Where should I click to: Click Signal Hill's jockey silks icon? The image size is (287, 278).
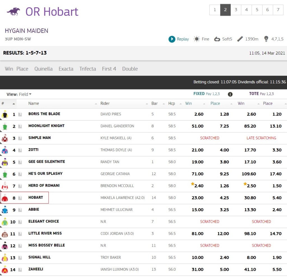4,258
